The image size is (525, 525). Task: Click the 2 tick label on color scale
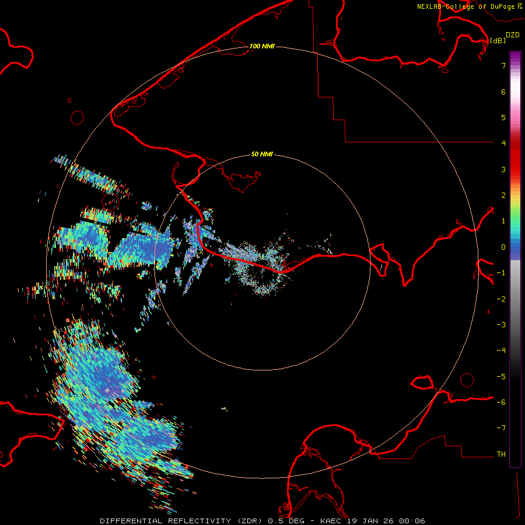click(503, 195)
